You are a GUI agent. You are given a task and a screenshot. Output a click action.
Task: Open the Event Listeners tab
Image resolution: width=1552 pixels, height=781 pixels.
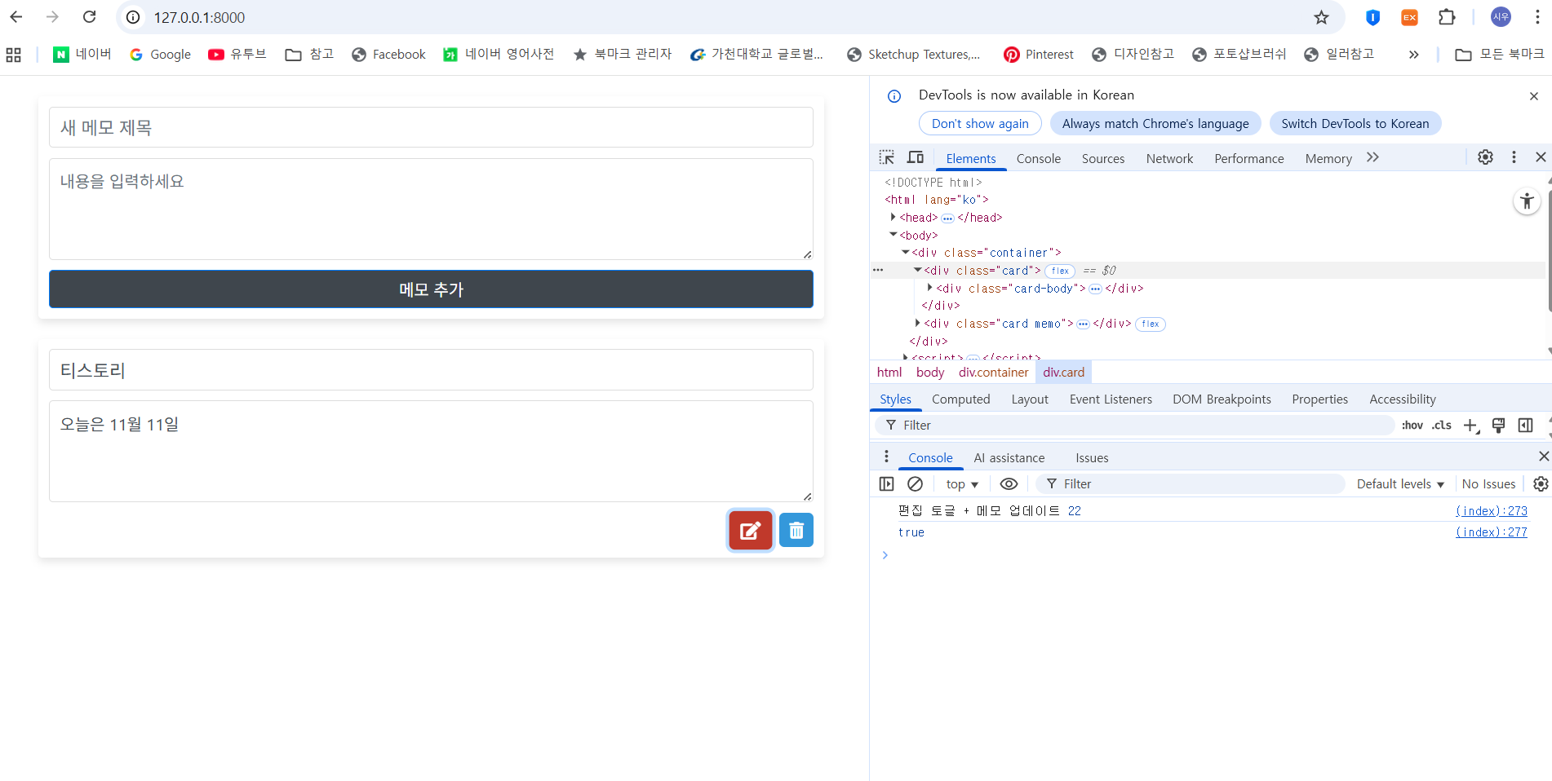click(1111, 399)
